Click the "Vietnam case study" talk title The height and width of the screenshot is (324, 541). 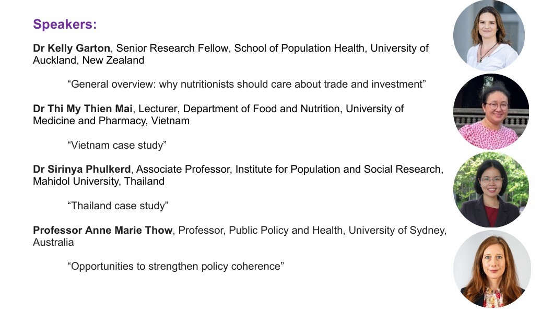tap(117, 145)
